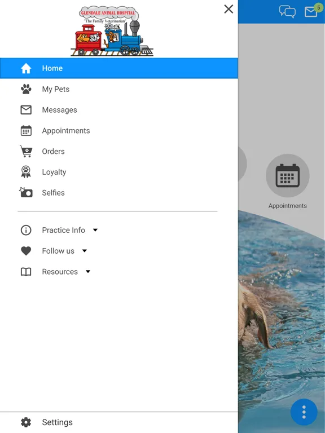Select the Home menu item
Viewport: 325px width, 433px height.
(x=119, y=68)
